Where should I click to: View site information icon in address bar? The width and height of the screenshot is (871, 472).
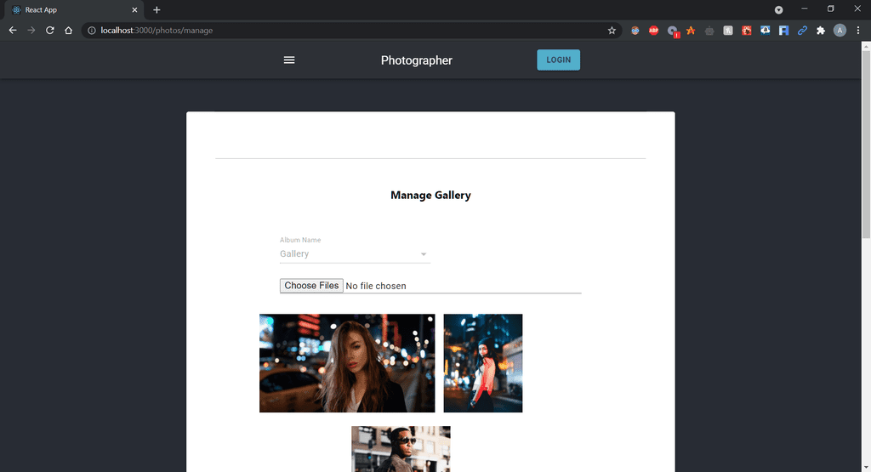click(92, 31)
